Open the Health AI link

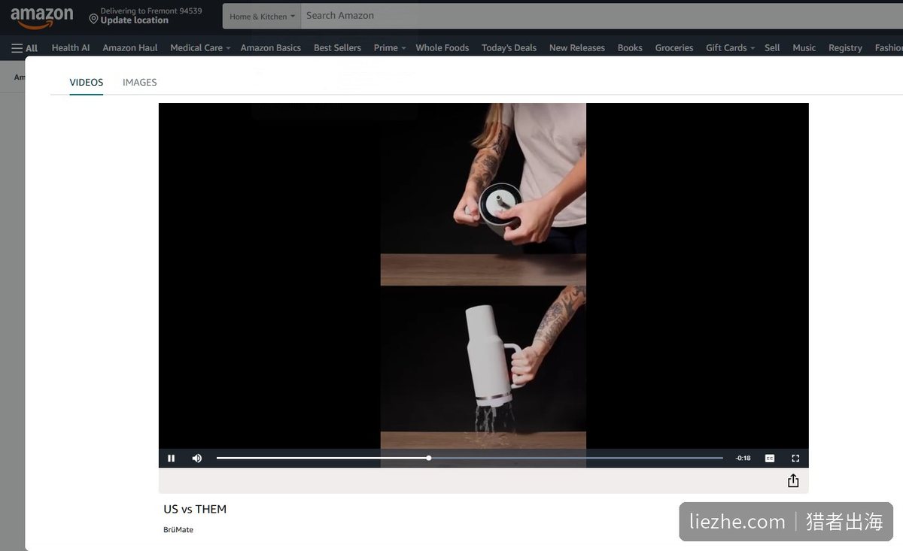click(71, 47)
